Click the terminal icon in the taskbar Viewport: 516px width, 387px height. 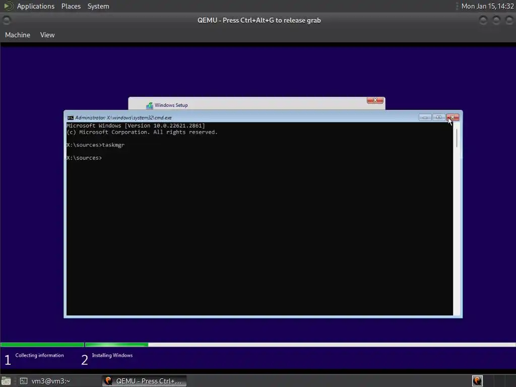click(x=24, y=381)
